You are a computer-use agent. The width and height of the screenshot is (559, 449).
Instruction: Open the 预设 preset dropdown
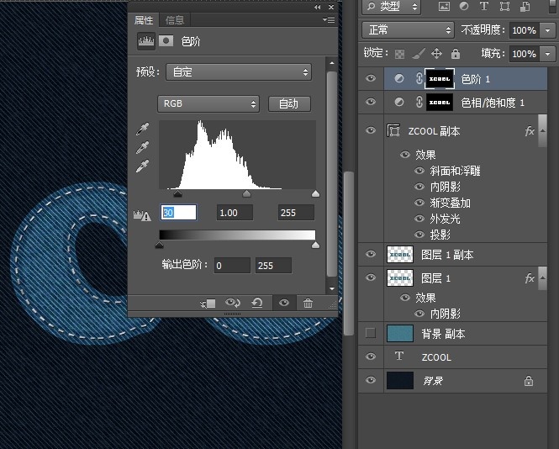pos(239,72)
